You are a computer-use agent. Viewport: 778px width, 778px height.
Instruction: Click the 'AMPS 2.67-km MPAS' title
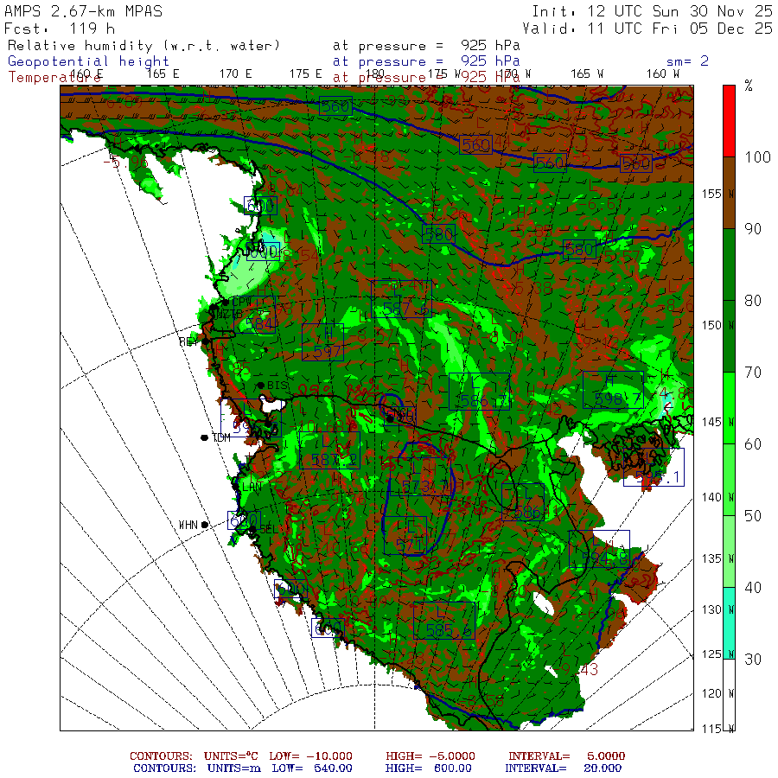point(83,11)
